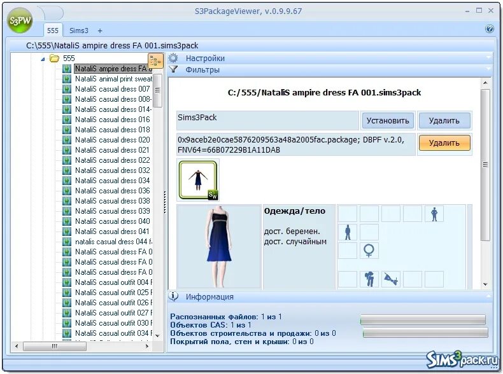Select NataliS casual dress 008 in tree
Screen dimensions: 503x374
pos(113,99)
